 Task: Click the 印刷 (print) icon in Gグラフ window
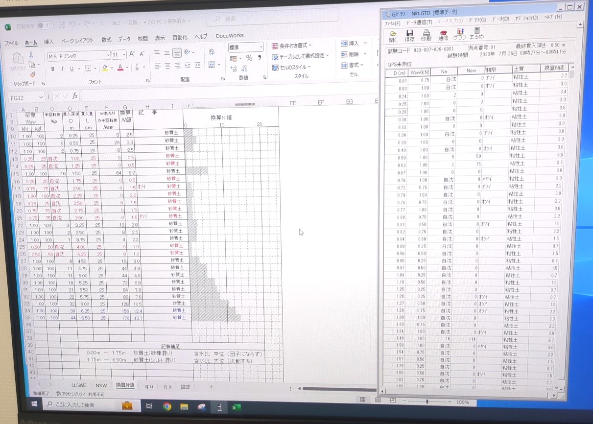click(x=426, y=34)
